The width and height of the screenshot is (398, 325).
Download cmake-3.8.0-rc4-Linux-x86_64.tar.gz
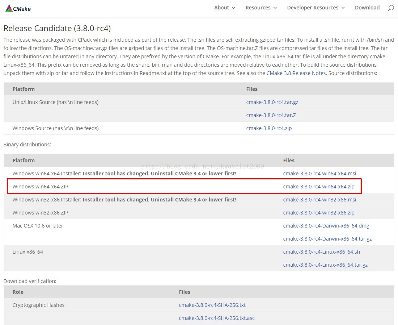click(325, 265)
